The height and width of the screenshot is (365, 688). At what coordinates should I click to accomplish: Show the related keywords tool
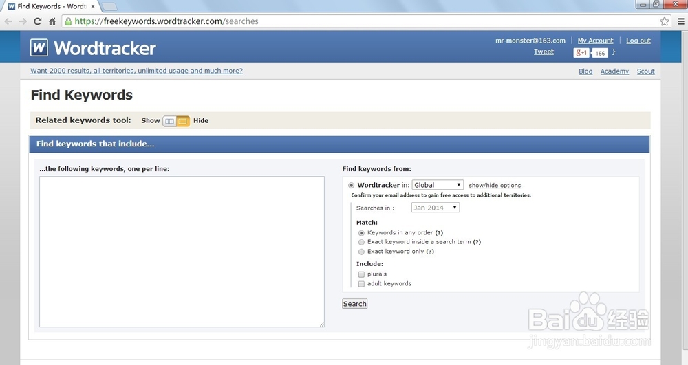pos(169,121)
